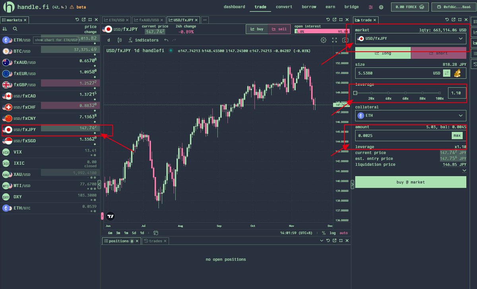
Task: Undo the last chart action
Action: click(x=166, y=40)
